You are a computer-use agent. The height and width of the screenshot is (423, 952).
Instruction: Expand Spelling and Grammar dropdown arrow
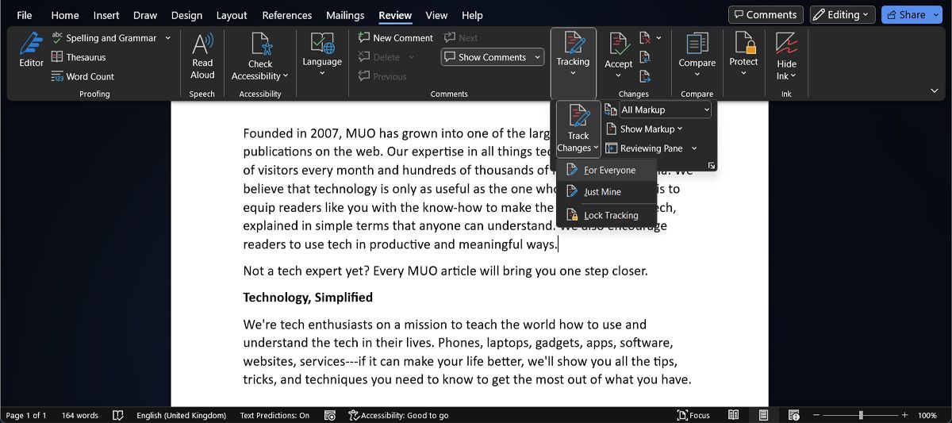(x=167, y=38)
